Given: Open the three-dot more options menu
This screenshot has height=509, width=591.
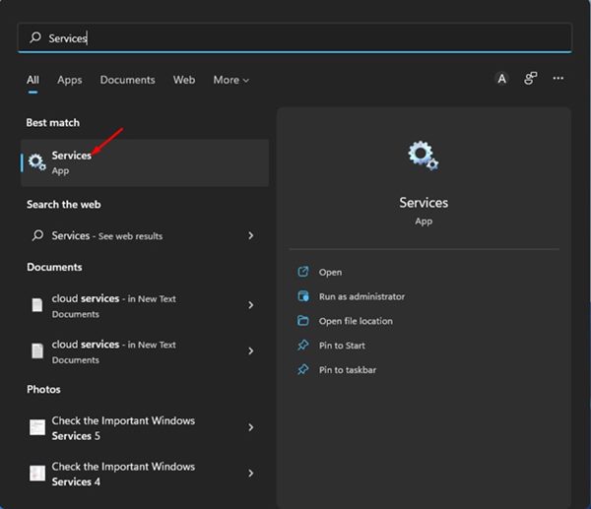Looking at the screenshot, I should [x=558, y=79].
